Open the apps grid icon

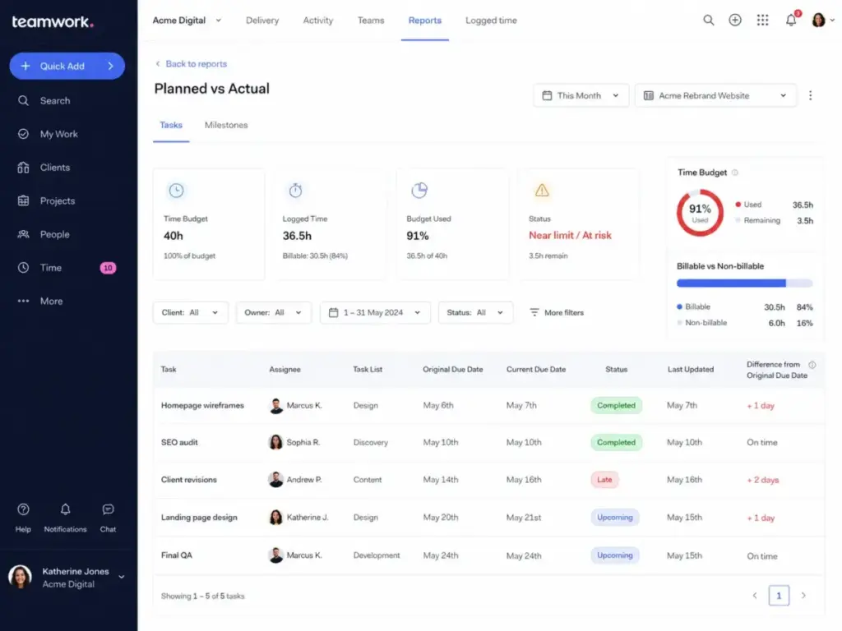click(x=762, y=21)
